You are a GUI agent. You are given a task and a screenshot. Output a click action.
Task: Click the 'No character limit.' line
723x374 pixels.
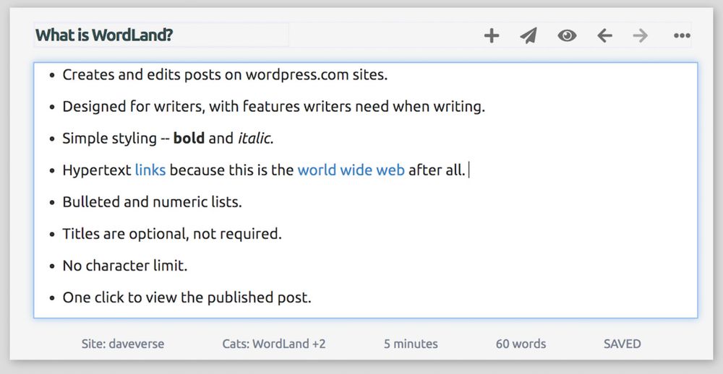125,265
